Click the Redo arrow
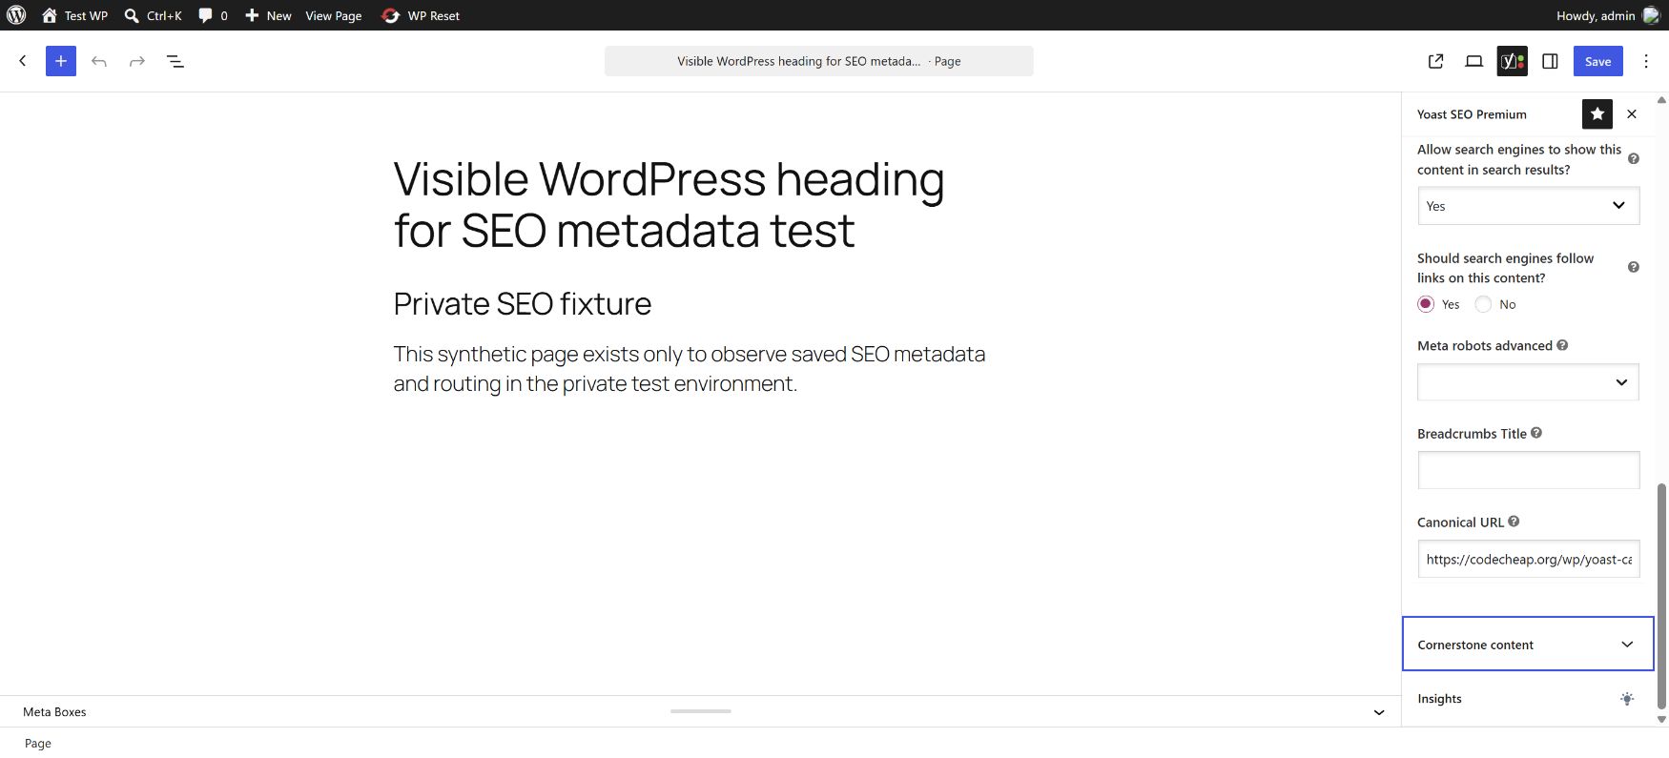Image resolution: width=1669 pixels, height=758 pixels. click(137, 61)
